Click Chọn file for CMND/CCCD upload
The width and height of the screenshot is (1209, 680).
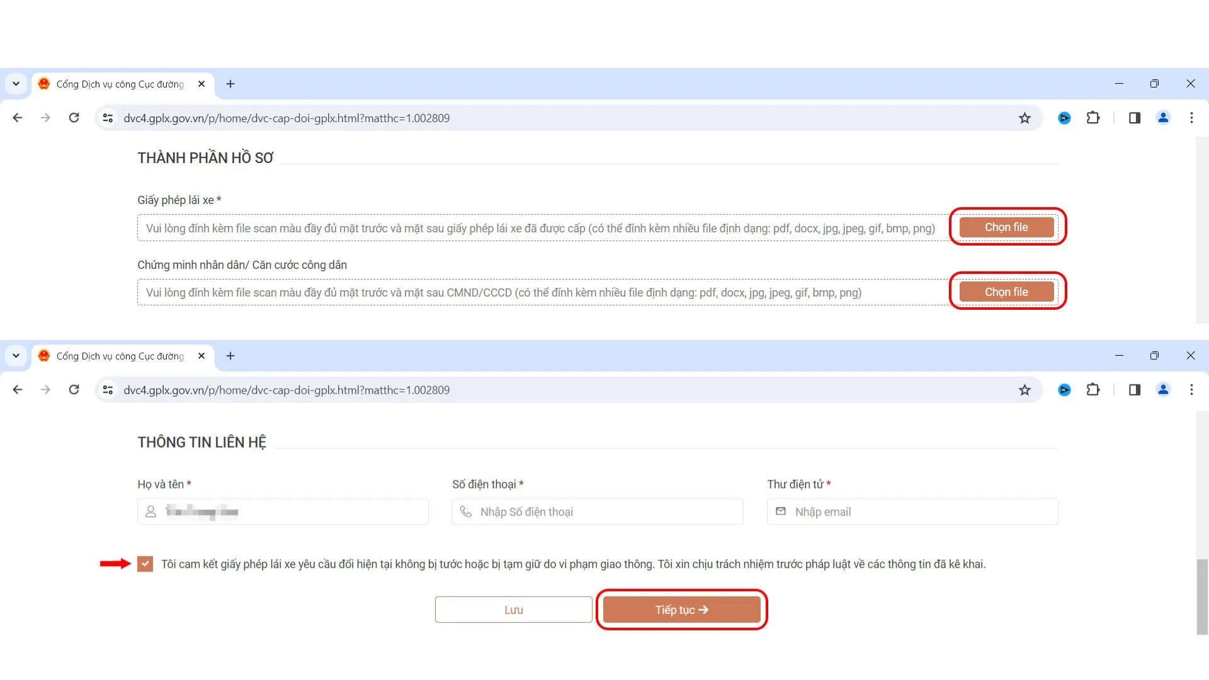pyautogui.click(x=1006, y=292)
